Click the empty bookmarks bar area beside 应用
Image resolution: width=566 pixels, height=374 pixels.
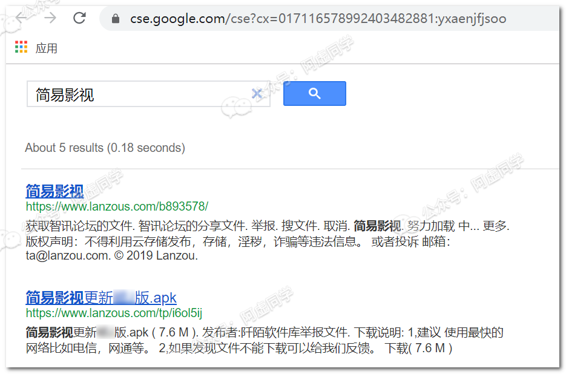307,48
